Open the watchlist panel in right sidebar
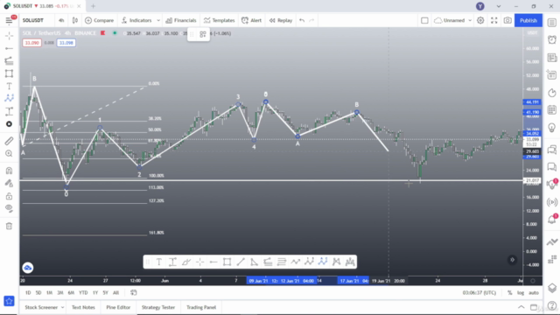 click(x=552, y=23)
